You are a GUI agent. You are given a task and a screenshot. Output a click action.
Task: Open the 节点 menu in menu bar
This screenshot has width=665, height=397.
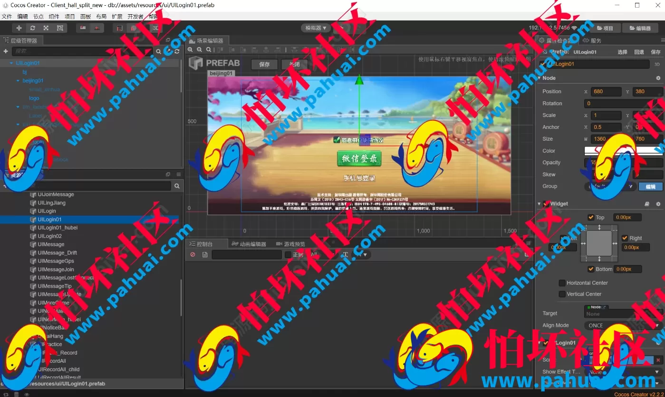click(x=39, y=16)
